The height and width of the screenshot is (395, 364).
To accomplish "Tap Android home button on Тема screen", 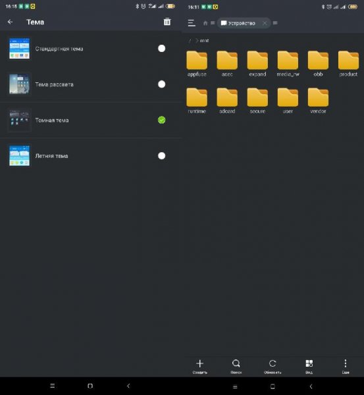I will tap(90, 386).
